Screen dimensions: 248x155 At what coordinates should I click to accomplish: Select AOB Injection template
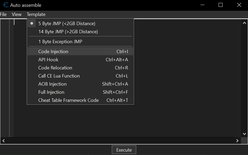[x=52, y=84]
